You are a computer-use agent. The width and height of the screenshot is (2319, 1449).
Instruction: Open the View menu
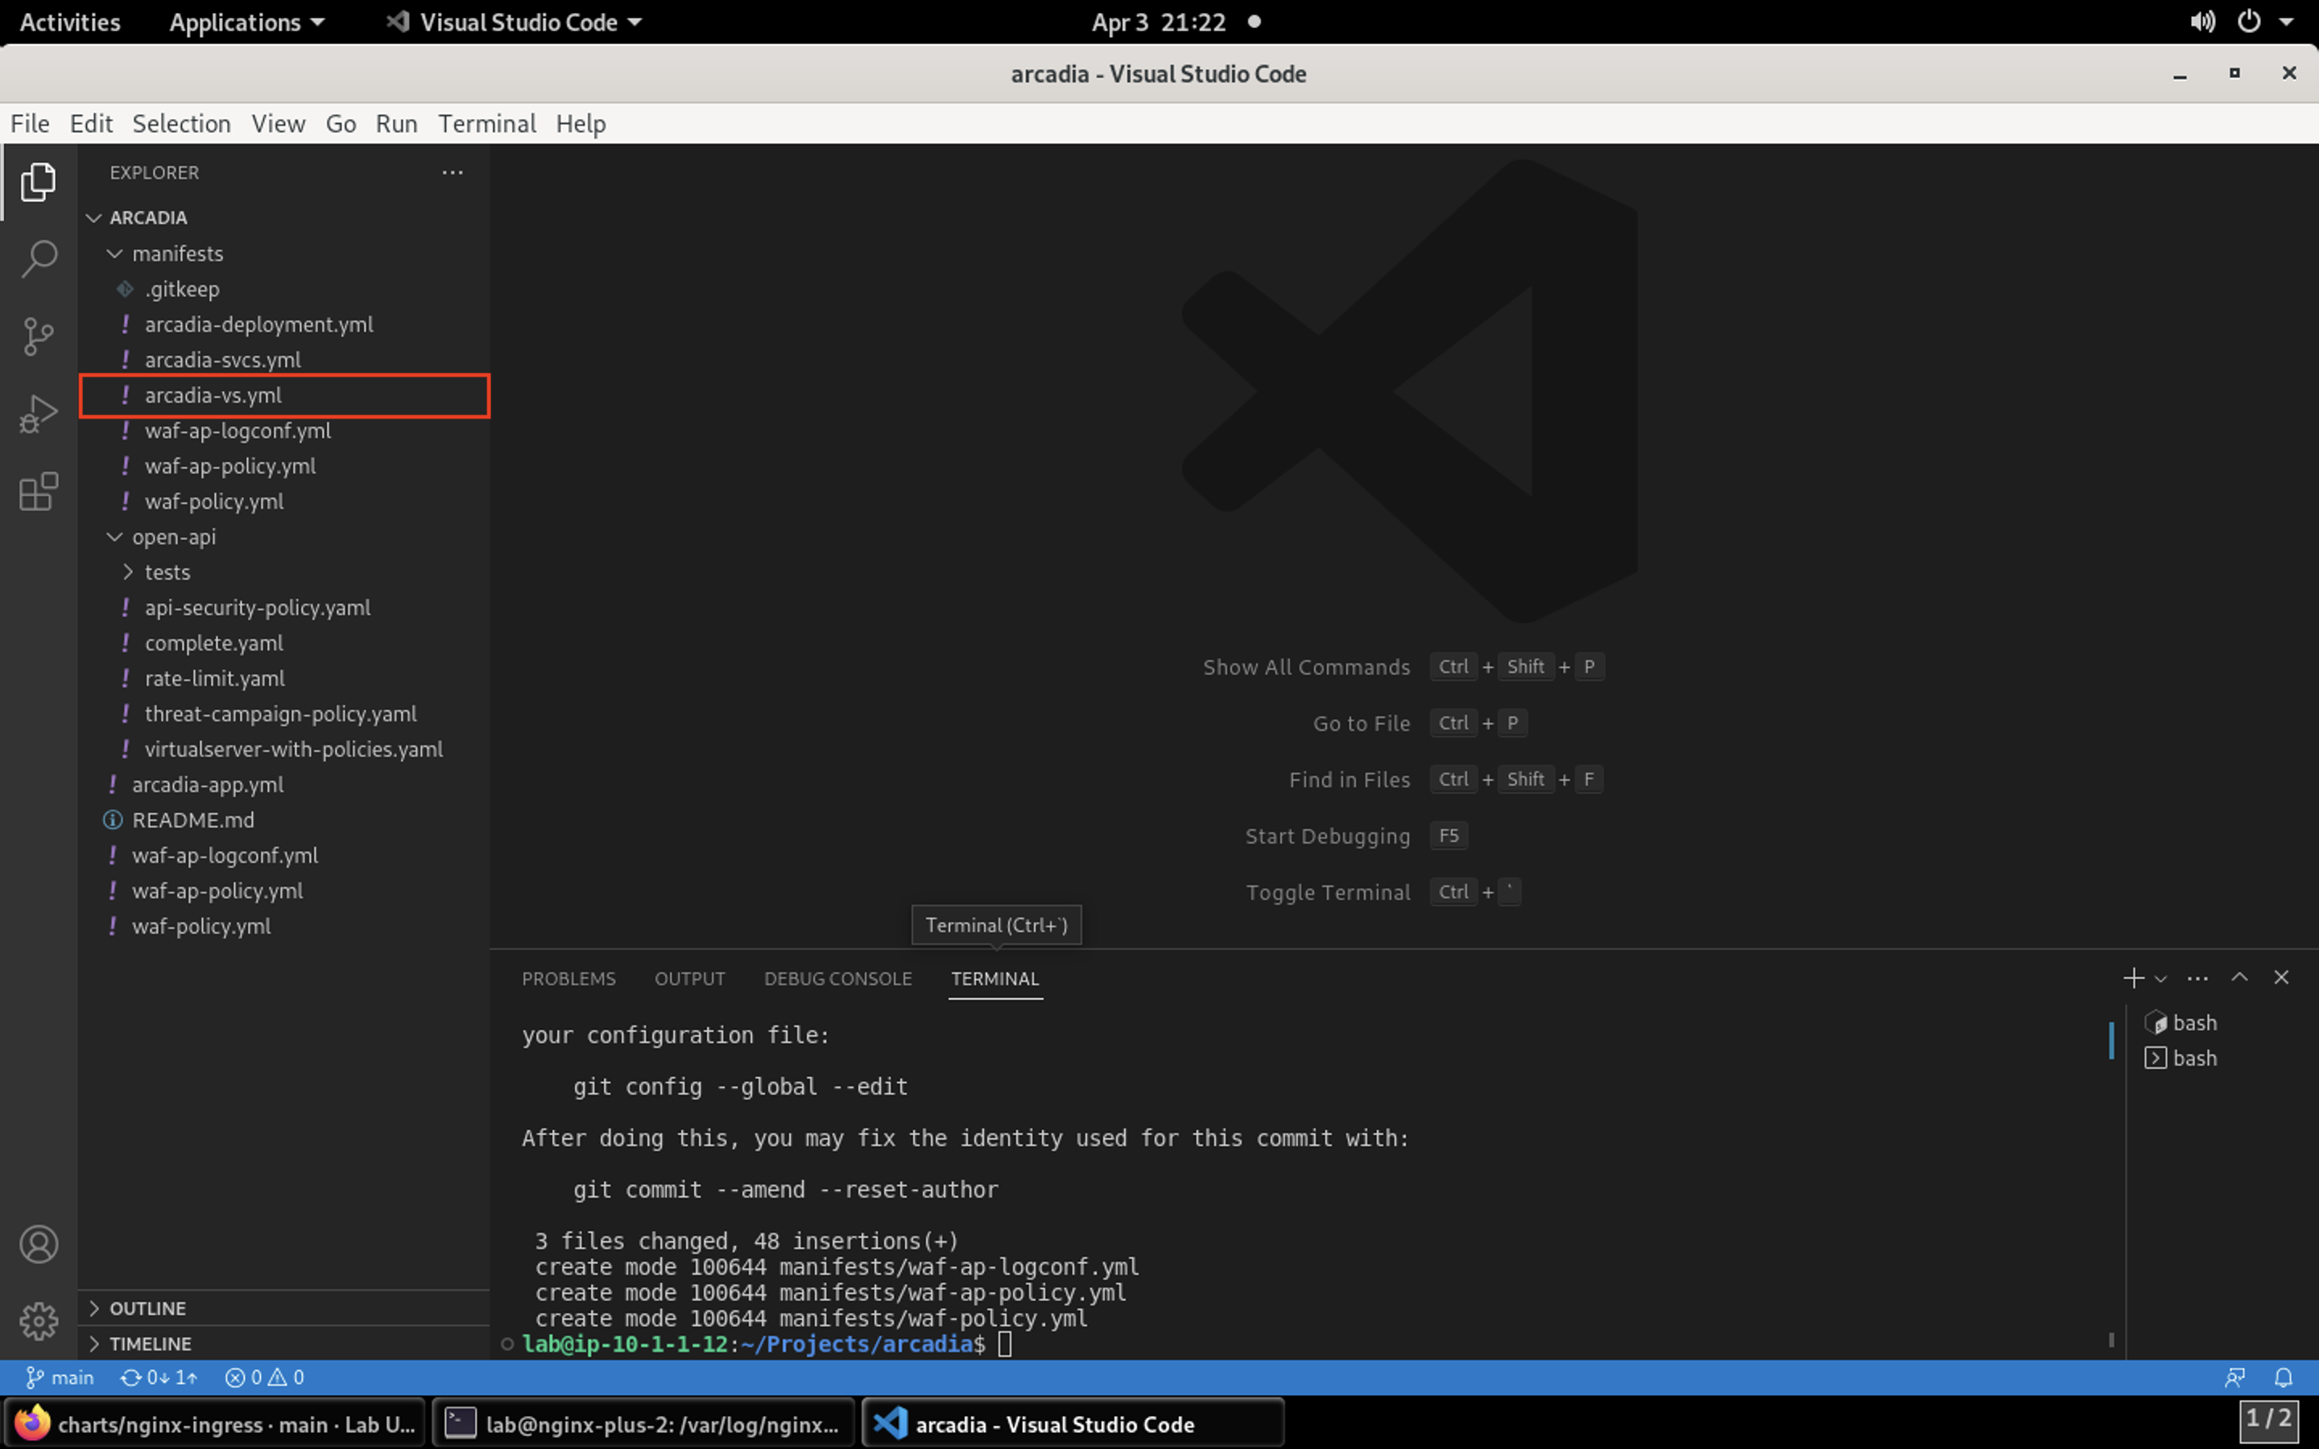[278, 124]
